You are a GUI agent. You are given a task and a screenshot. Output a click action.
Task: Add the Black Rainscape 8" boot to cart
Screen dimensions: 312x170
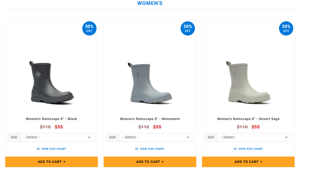(x=51, y=162)
